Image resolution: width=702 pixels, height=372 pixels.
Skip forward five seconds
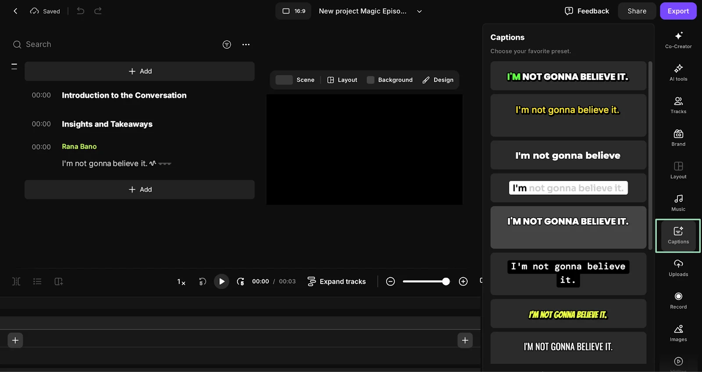[240, 281]
